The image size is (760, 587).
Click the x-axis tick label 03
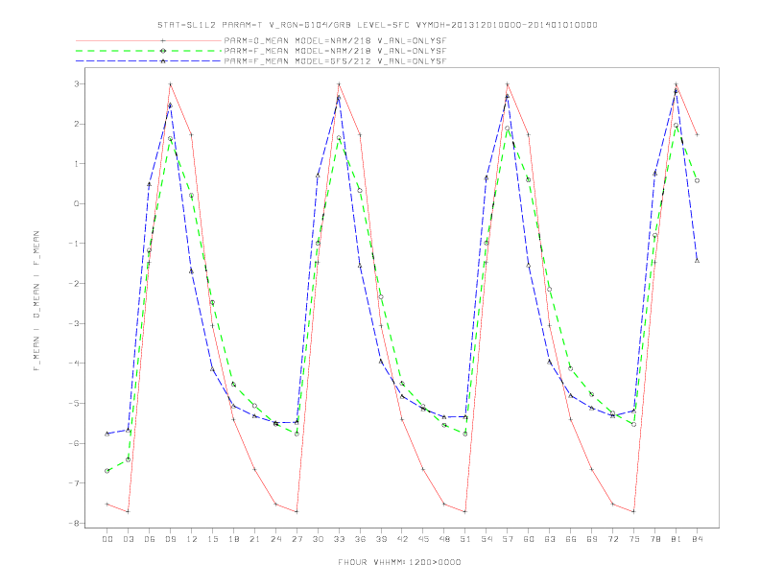tap(128, 539)
